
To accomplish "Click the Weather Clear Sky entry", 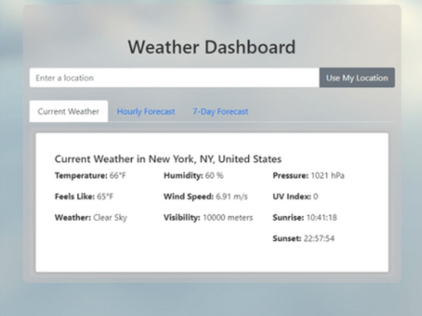I will pyautogui.click(x=91, y=217).
